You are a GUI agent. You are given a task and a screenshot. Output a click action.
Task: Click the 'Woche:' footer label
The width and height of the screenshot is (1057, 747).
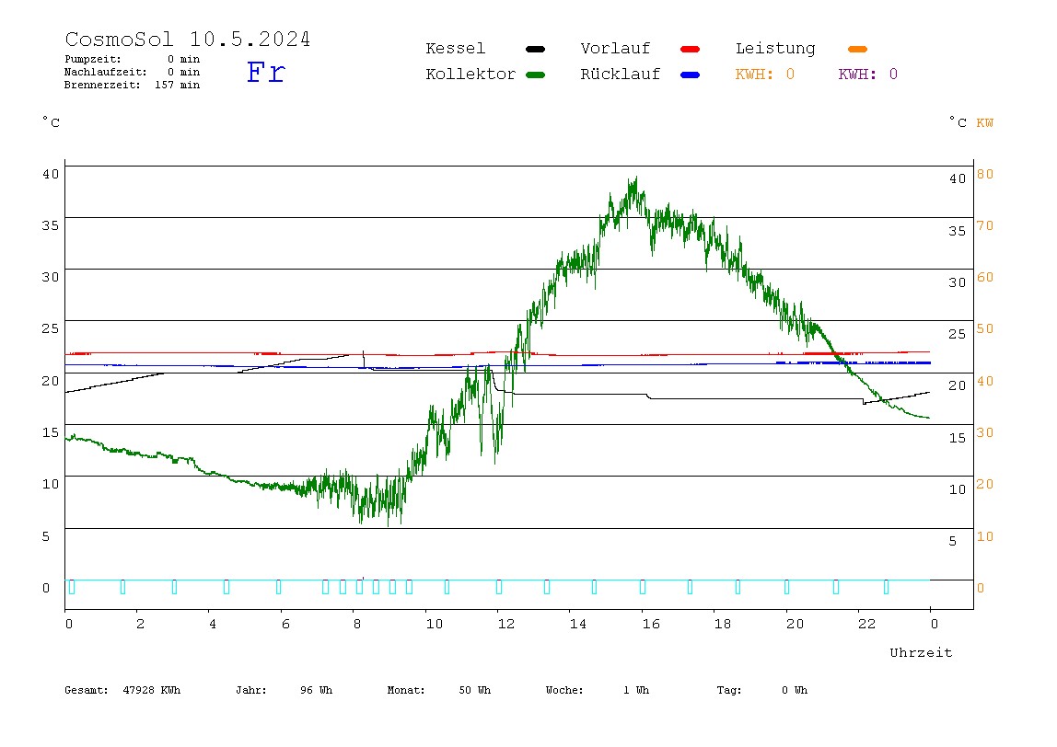(564, 690)
